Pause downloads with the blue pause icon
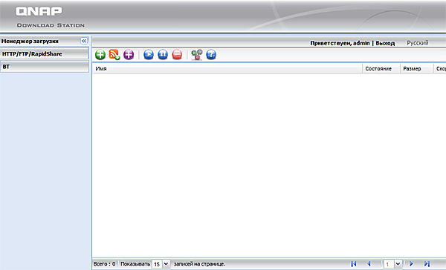 click(163, 54)
